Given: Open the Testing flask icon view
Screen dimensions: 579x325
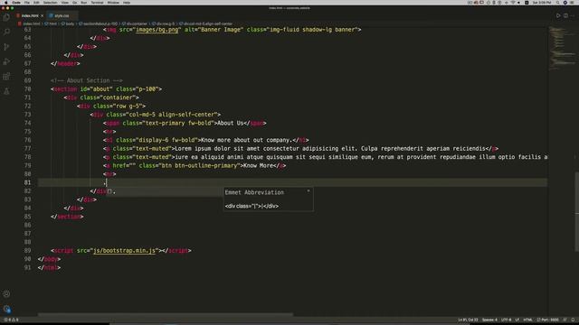Looking at the screenshot, I should (x=6, y=91).
